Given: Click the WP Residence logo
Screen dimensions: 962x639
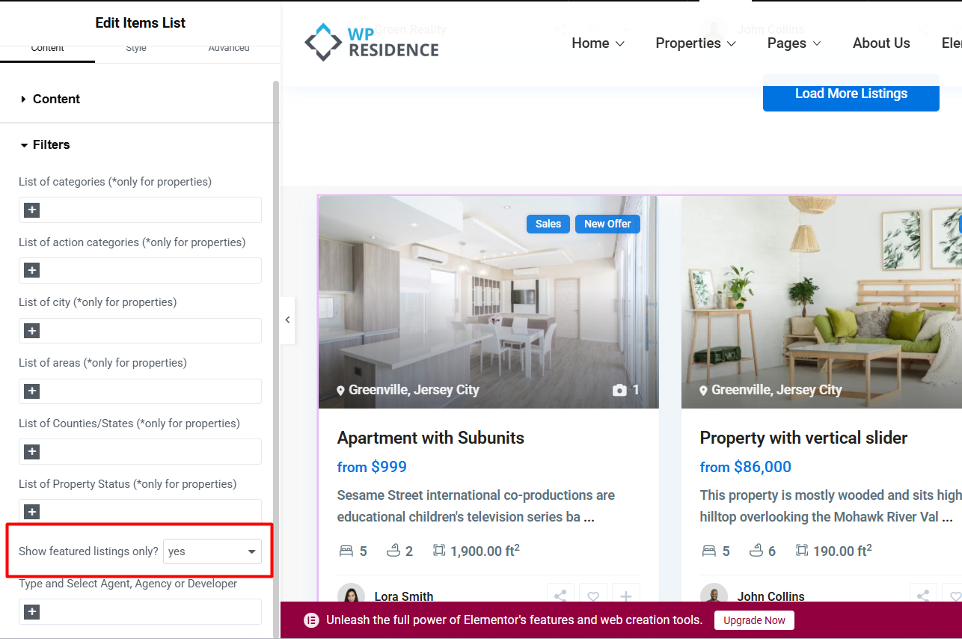Looking at the screenshot, I should [372, 43].
